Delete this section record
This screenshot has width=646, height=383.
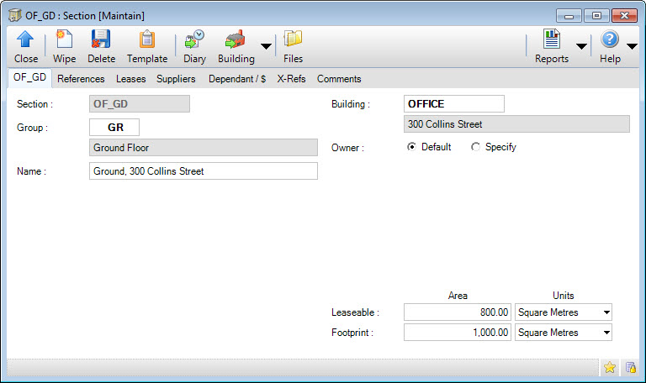(101, 47)
